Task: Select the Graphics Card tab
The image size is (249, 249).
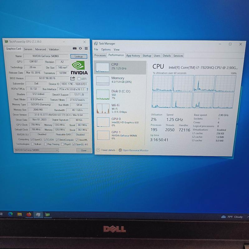Action: (x=13, y=49)
